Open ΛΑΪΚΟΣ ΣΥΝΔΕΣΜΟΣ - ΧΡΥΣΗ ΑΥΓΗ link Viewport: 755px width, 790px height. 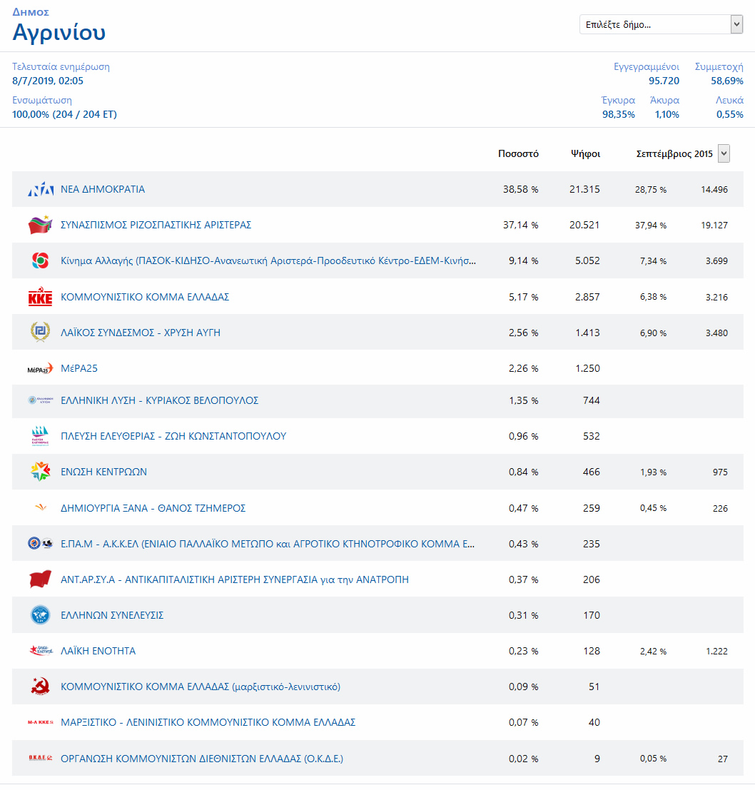(x=141, y=333)
